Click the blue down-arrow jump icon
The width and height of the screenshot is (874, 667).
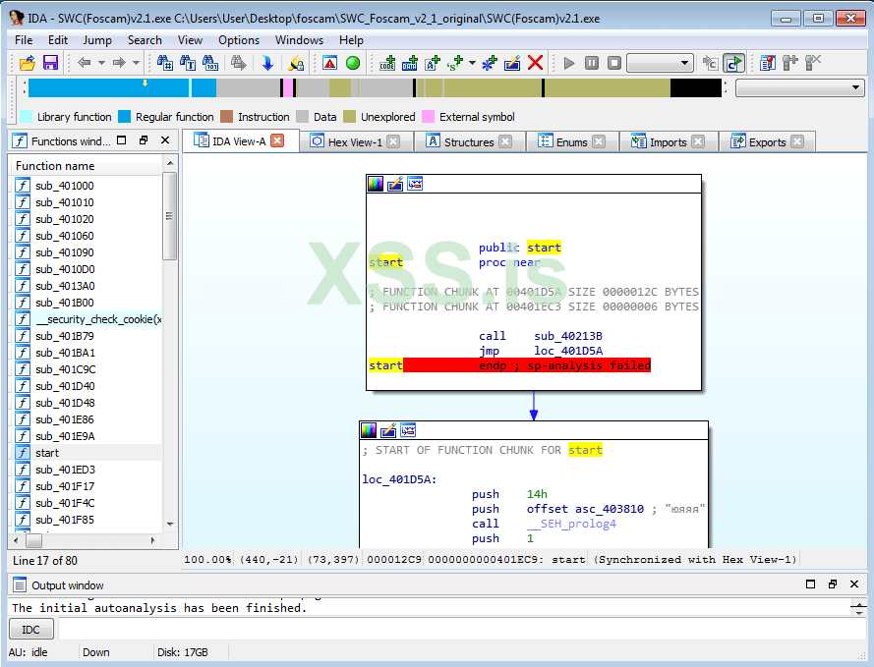click(x=267, y=63)
